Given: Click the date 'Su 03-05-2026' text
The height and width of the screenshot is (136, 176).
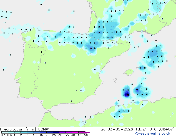Looking at the screenshot, I should 117,129.
